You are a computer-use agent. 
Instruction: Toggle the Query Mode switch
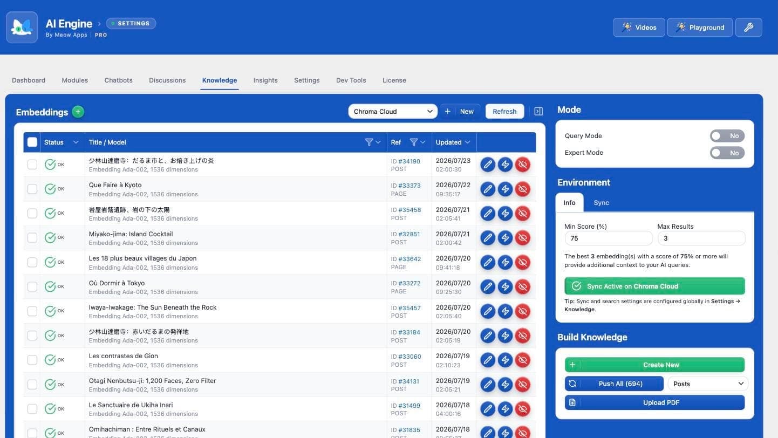tap(727, 136)
